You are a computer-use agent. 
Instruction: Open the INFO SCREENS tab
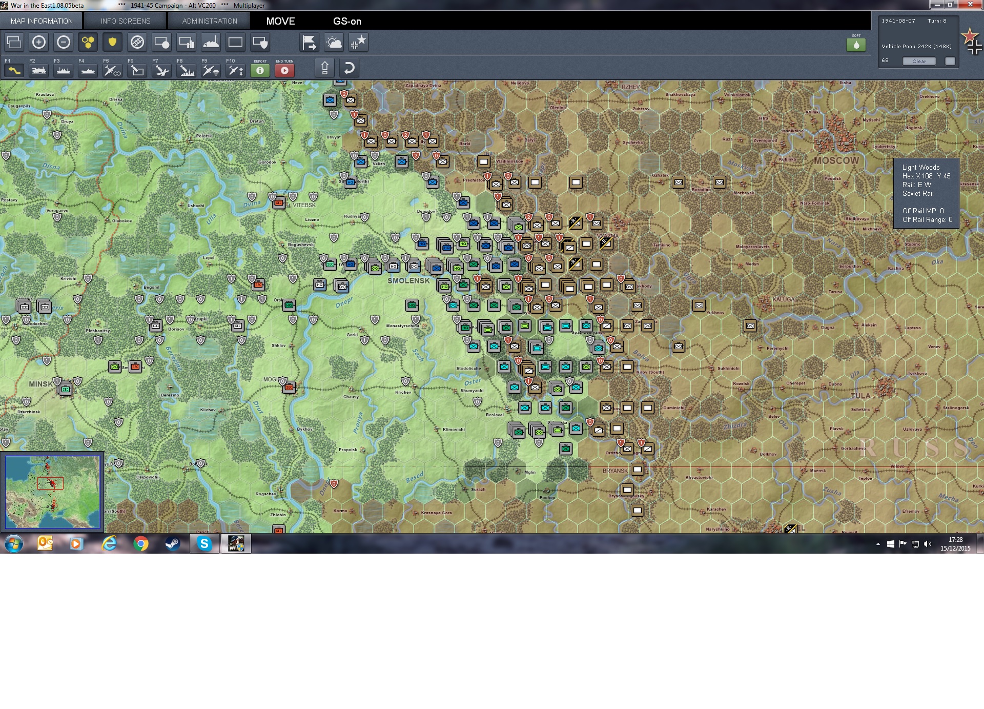(x=126, y=21)
